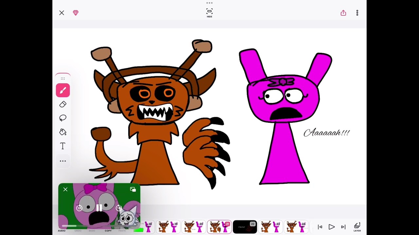Open the top-right vertical options menu
The image size is (419, 235).
[x=357, y=13]
